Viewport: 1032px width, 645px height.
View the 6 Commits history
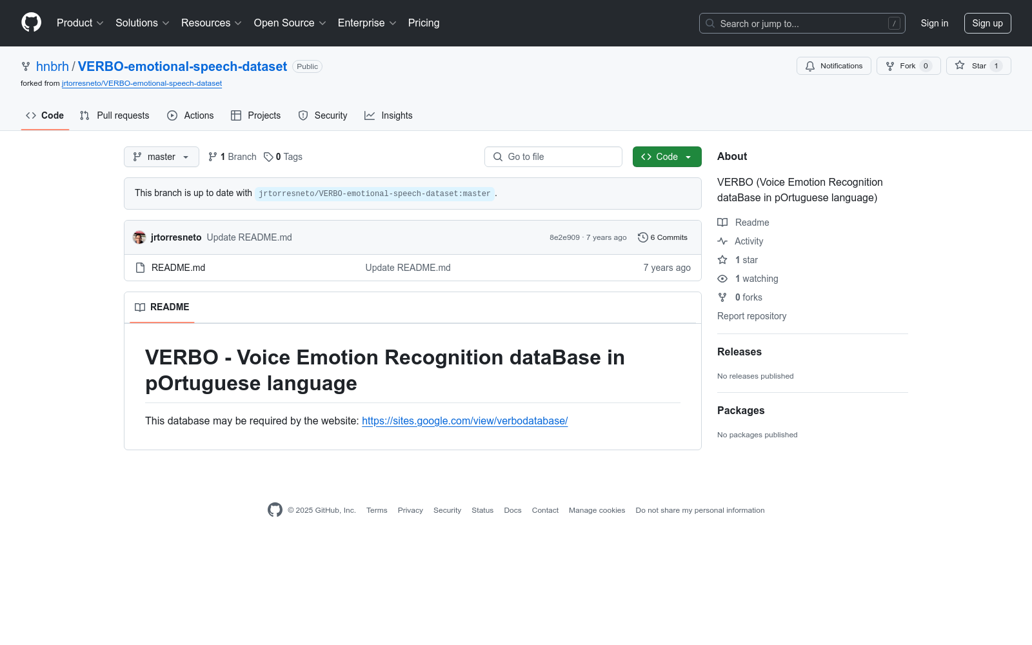tap(663, 237)
